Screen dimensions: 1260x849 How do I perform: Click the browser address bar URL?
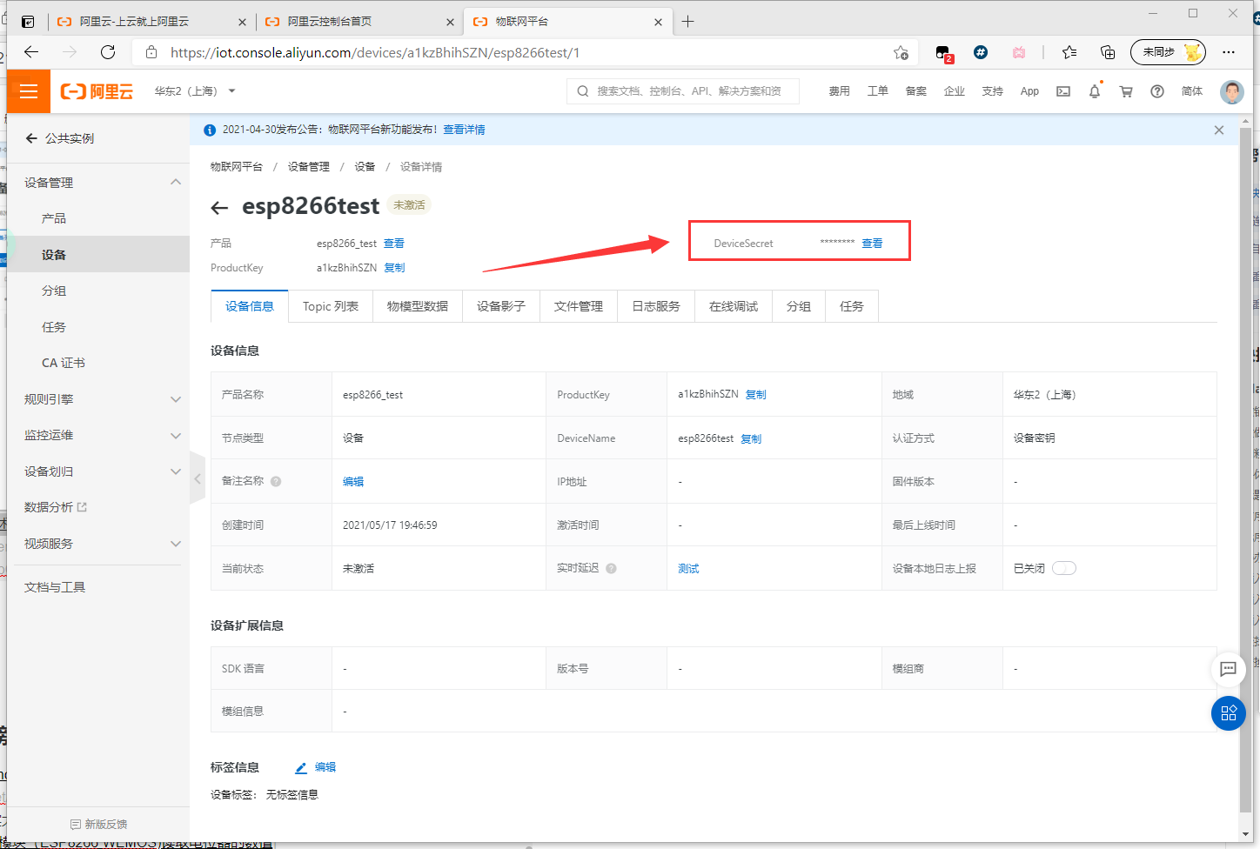point(375,52)
